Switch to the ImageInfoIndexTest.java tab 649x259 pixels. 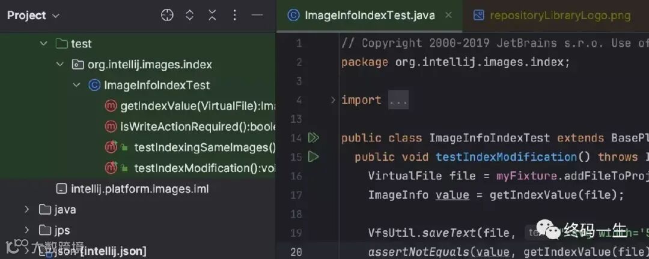pyautogui.click(x=370, y=16)
